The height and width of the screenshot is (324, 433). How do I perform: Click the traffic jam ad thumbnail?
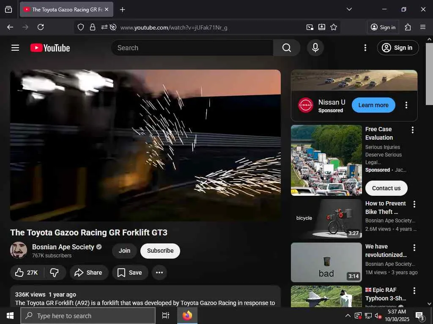326,160
